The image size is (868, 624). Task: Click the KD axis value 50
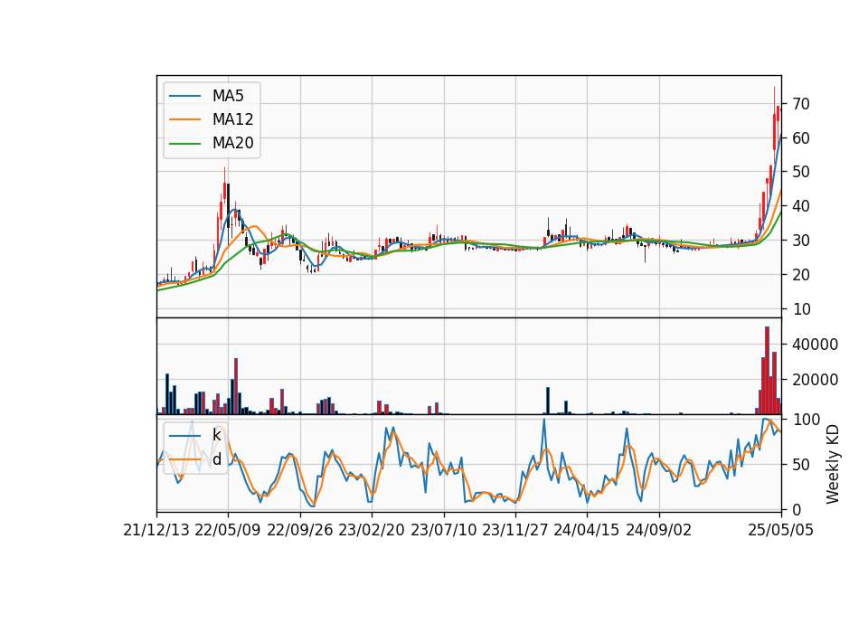(801, 465)
